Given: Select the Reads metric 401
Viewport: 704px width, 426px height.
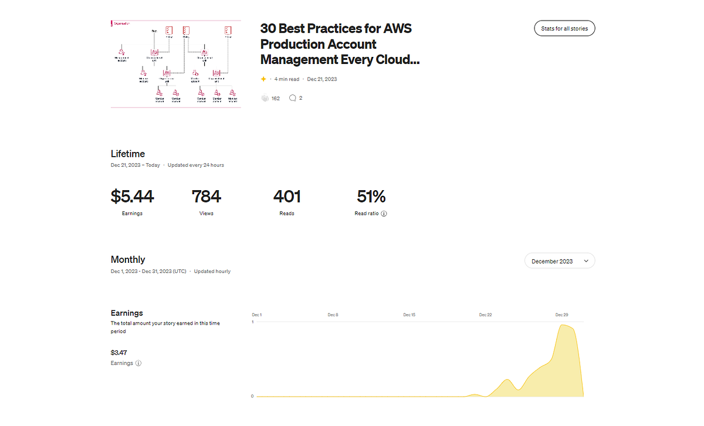Looking at the screenshot, I should coord(287,202).
